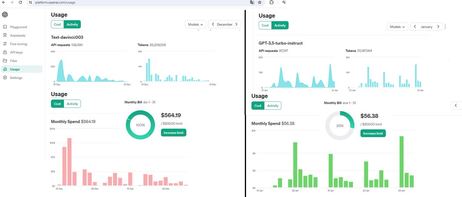Open Assistants from the sidebar
This screenshot has width=462, height=197.
(22, 35)
